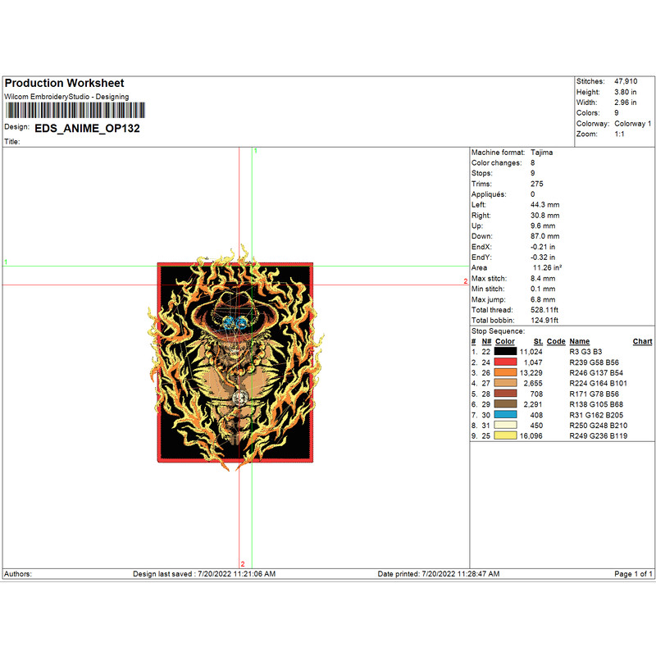656x656 pixels.
Task: Click the red marker 2 on right edge
Action: [465, 281]
